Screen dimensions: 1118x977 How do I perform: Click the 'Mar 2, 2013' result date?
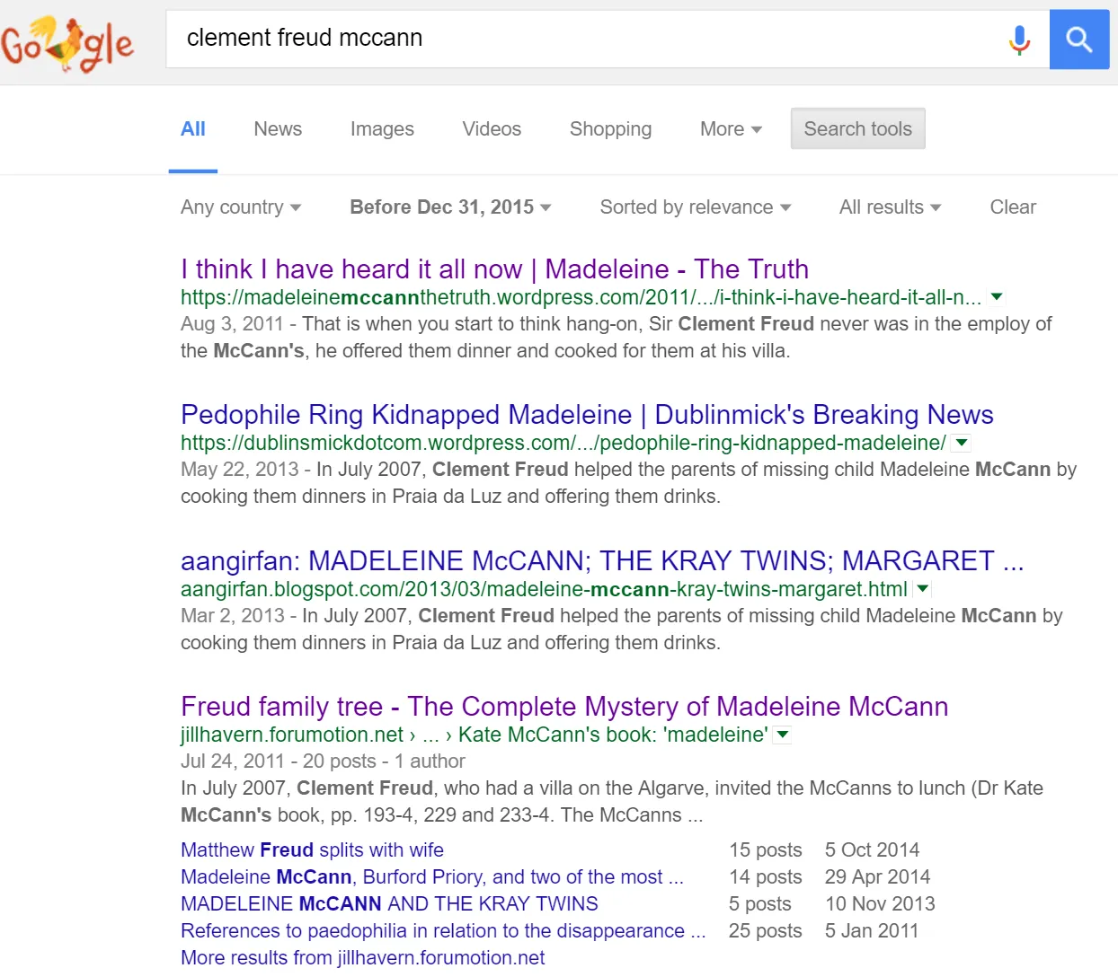[x=233, y=616]
